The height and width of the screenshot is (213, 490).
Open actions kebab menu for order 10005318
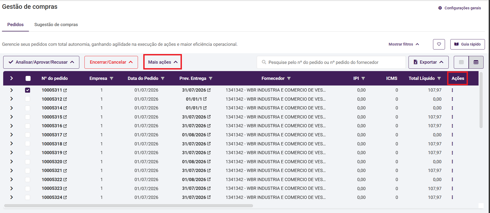(x=452, y=144)
